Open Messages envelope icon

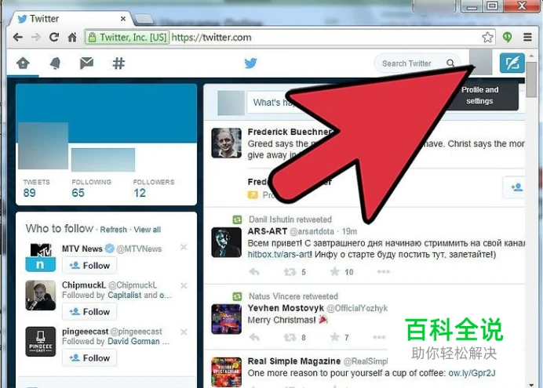click(x=86, y=63)
